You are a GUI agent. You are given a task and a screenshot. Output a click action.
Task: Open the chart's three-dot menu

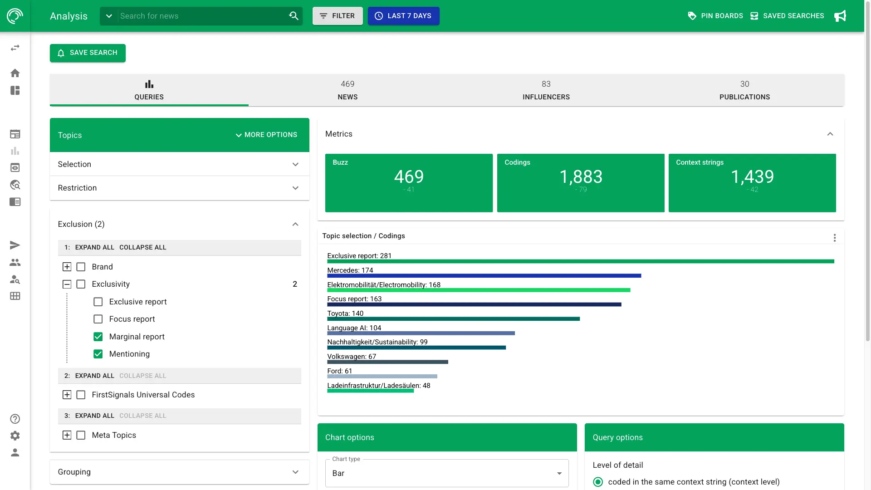click(x=835, y=238)
